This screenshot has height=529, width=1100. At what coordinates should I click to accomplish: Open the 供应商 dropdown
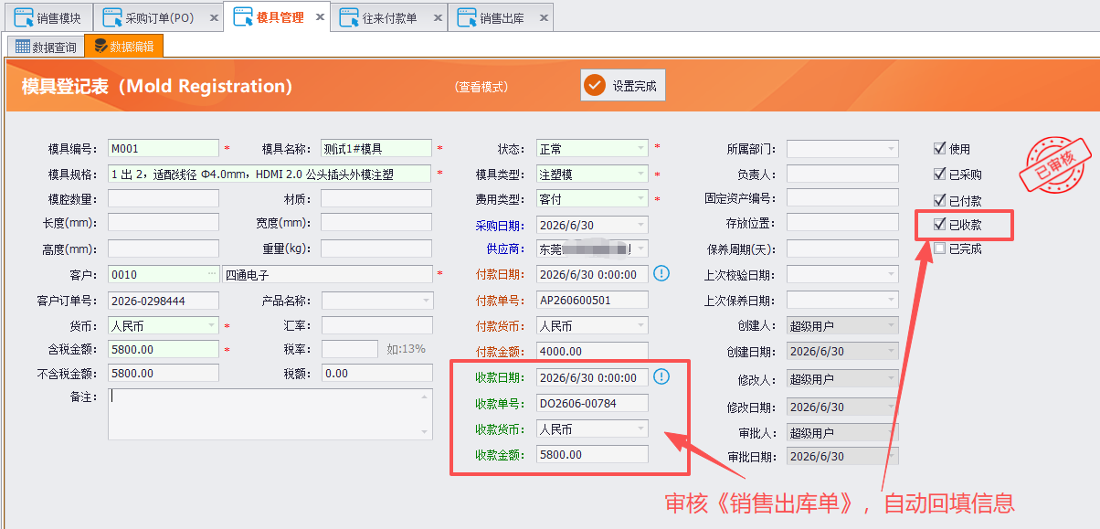coord(640,249)
